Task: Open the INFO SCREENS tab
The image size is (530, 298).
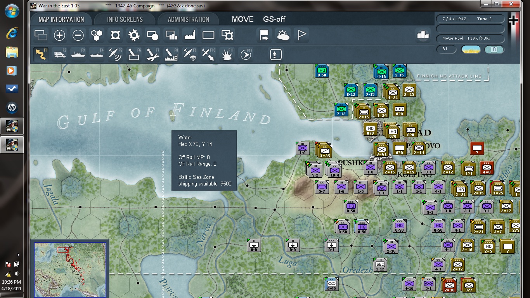Action: 125,19
